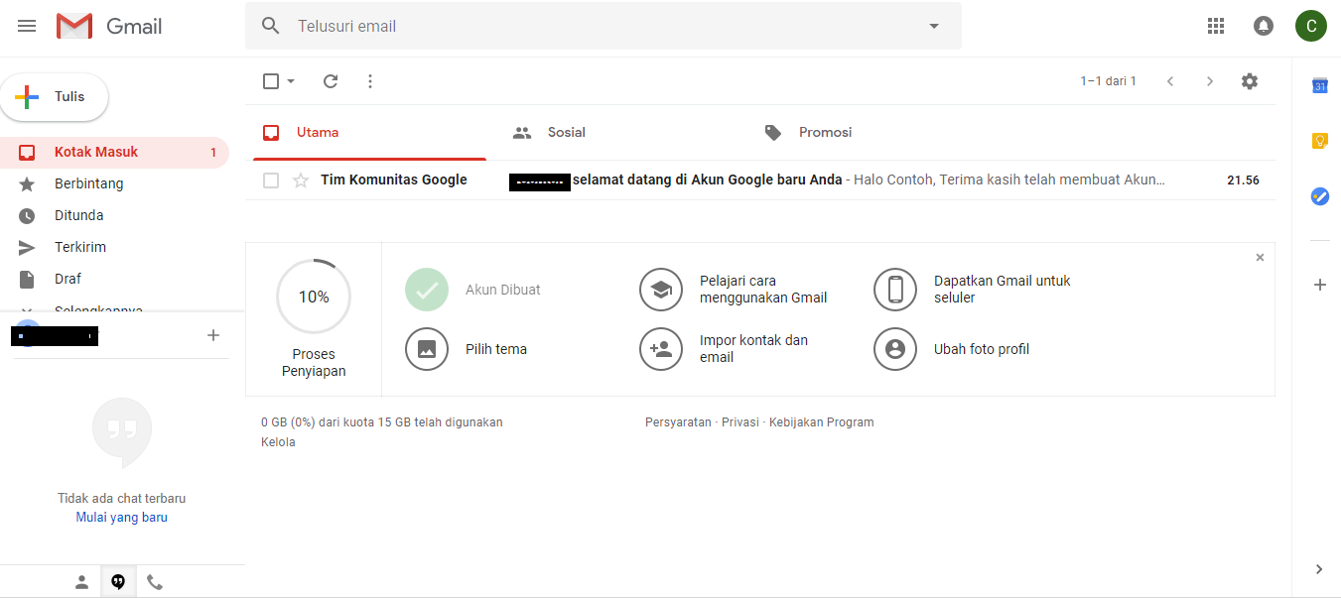
Task: Click Mulai yang baru chat link
Action: pos(121,517)
